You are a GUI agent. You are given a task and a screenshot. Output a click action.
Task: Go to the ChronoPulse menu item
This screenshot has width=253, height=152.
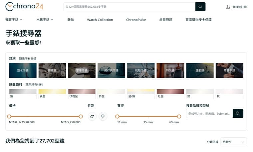click(x=136, y=20)
